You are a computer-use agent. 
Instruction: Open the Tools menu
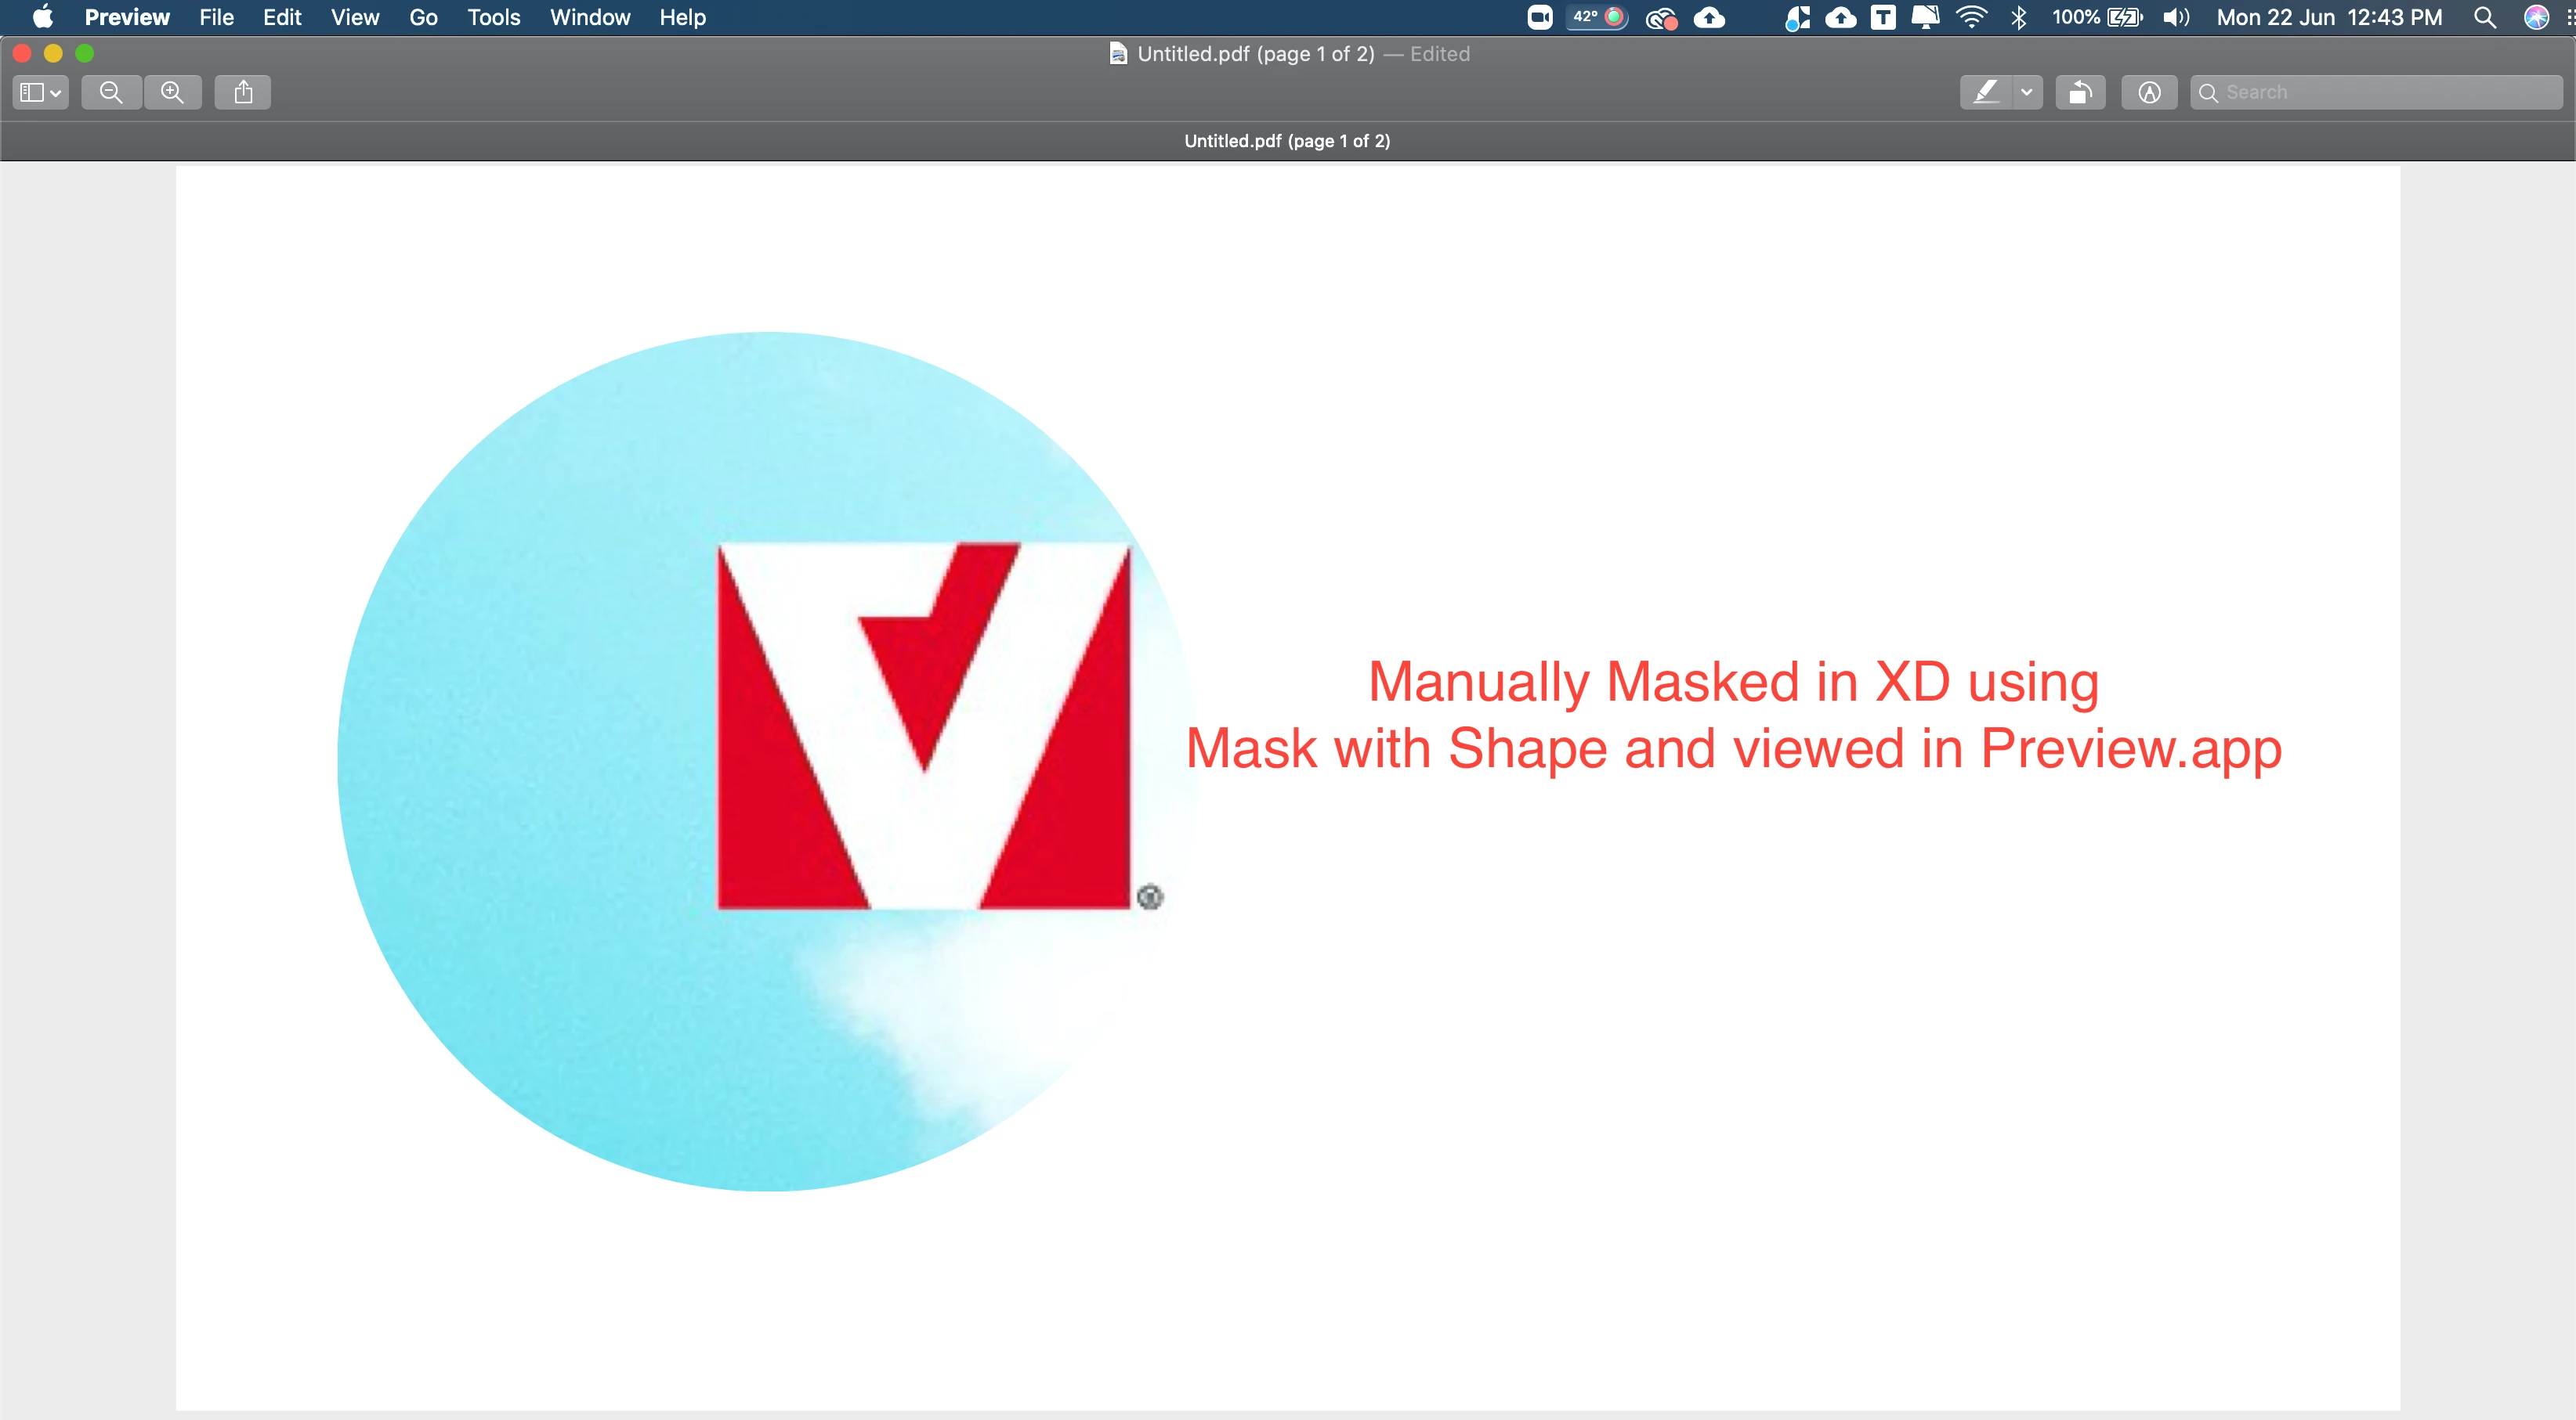493,17
